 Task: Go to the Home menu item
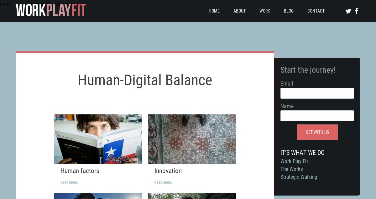point(214,11)
